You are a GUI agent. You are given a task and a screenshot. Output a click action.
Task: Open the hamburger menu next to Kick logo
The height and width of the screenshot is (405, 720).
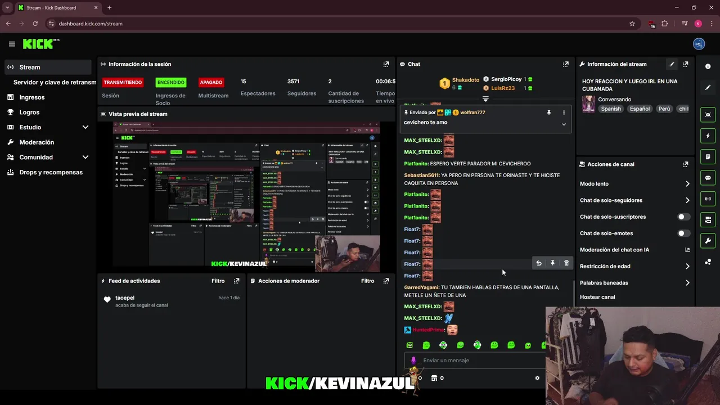(x=12, y=44)
